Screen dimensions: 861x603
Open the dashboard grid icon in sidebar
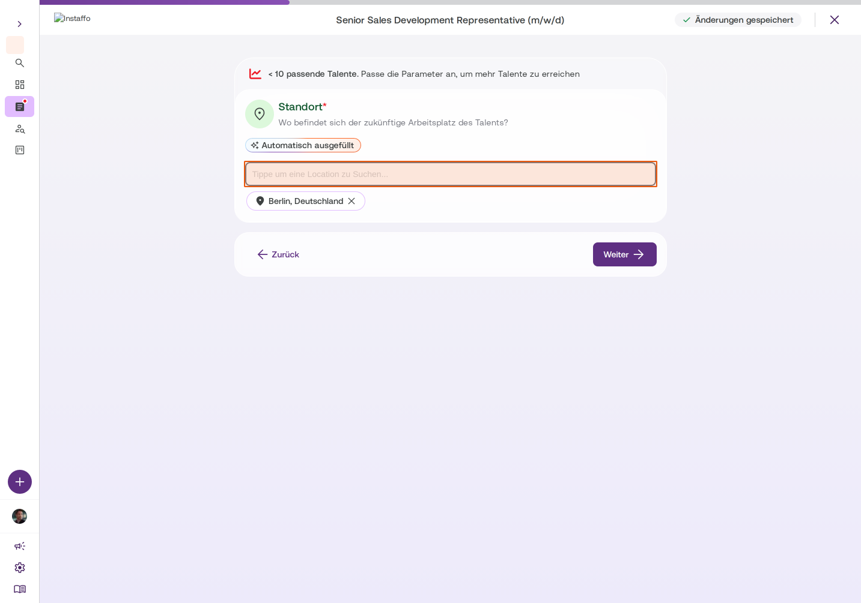tap(19, 85)
